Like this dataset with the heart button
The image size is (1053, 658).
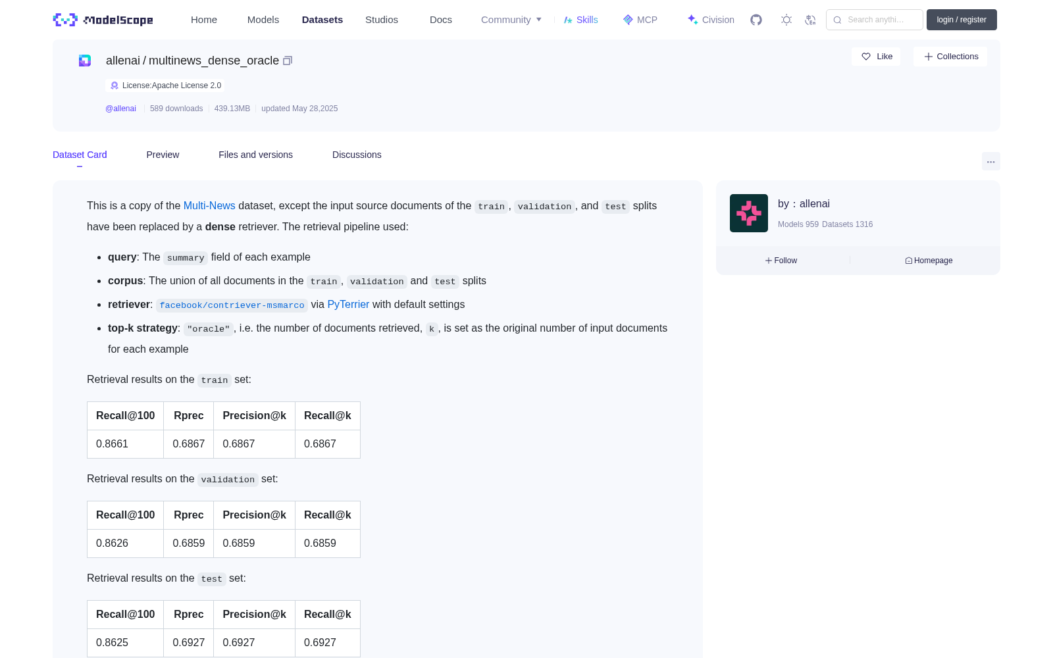point(876,57)
